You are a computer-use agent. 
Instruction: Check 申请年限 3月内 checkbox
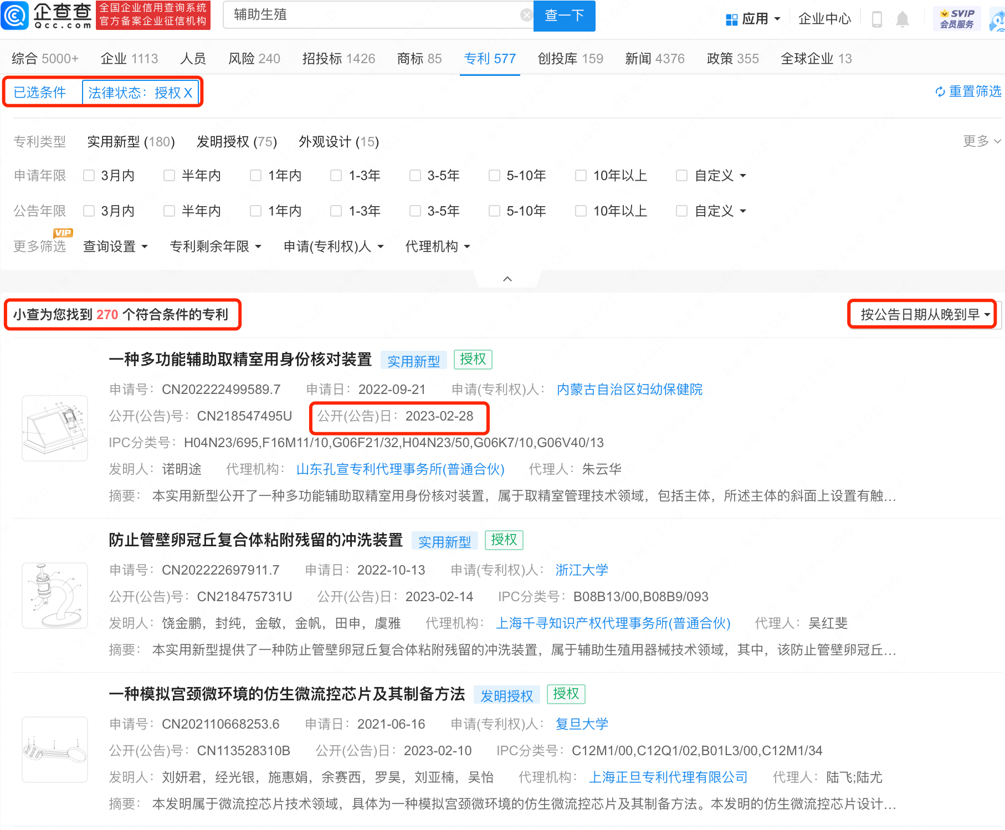coord(89,176)
